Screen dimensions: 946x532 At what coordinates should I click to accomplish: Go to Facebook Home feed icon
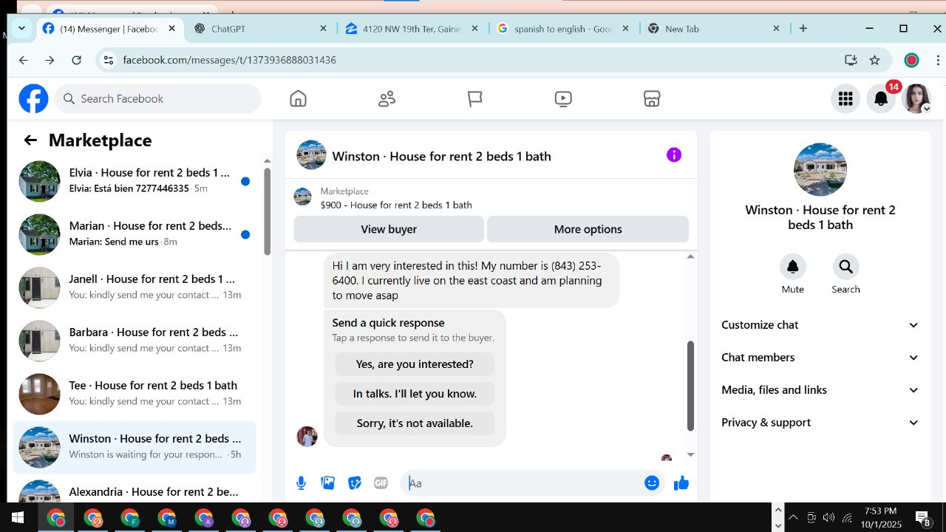(298, 98)
